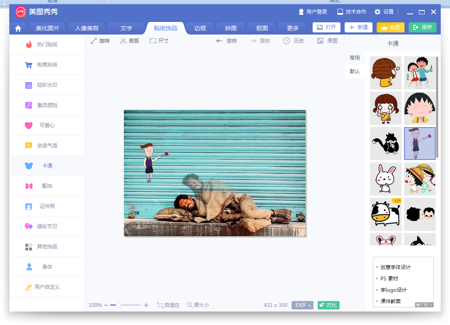Pick the Maruko face sticker
Viewport: 450px width, 325px height.
[420, 108]
